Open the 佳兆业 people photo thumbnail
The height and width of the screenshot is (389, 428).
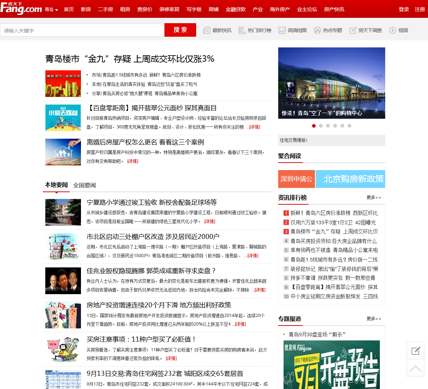63,281
